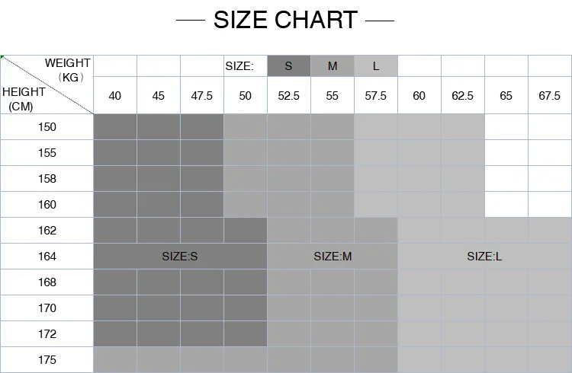Image resolution: width=572 pixels, height=373 pixels.
Task: Click the 62.5 weight column header
Action: pyautogui.click(x=463, y=95)
